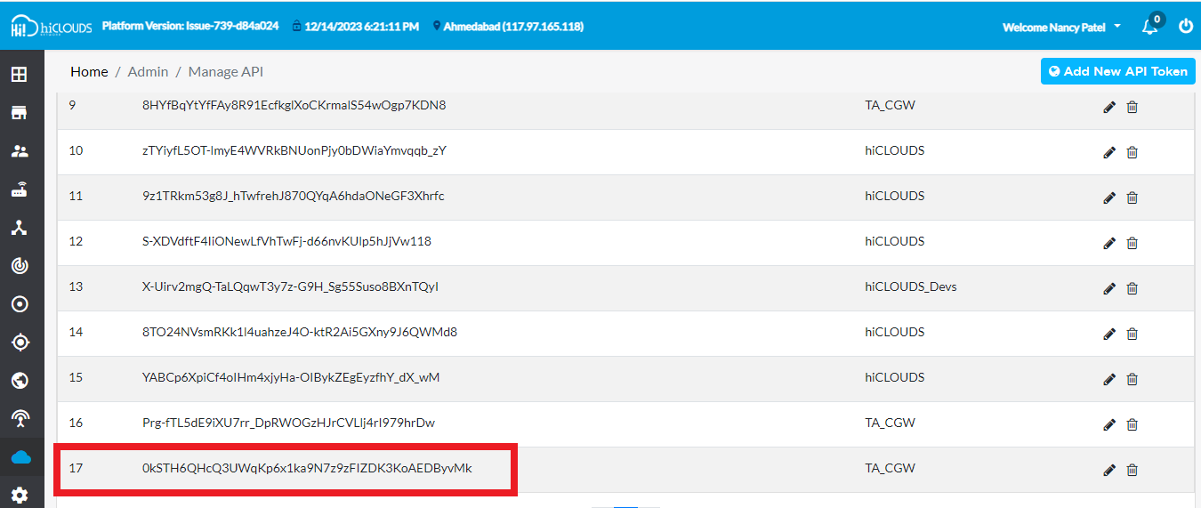Viewport: 1201px width, 508px height.
Task: Select token text starting with 0kSTH6QHcQ3U
Action: click(307, 468)
